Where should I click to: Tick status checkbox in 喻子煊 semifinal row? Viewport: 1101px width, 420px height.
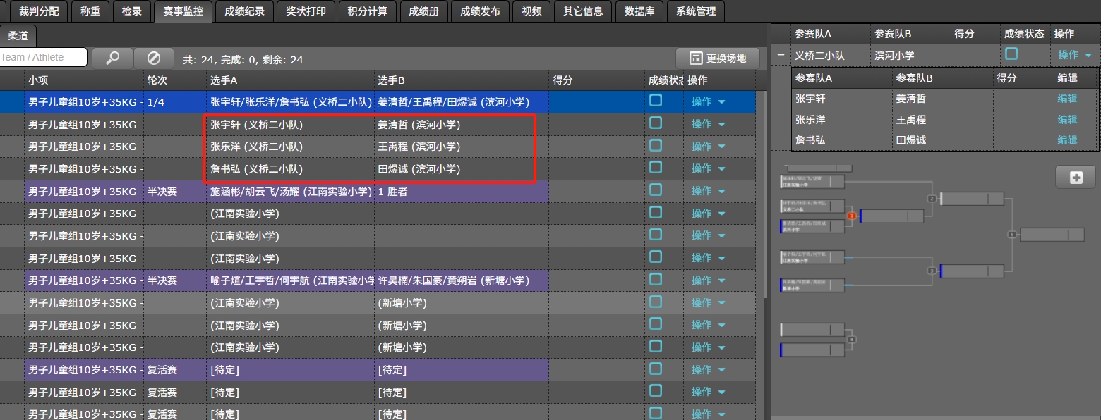[x=656, y=280]
